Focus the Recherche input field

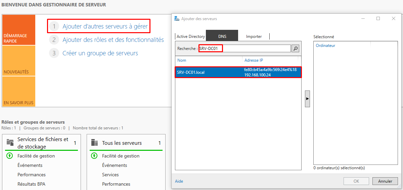[x=244, y=49]
